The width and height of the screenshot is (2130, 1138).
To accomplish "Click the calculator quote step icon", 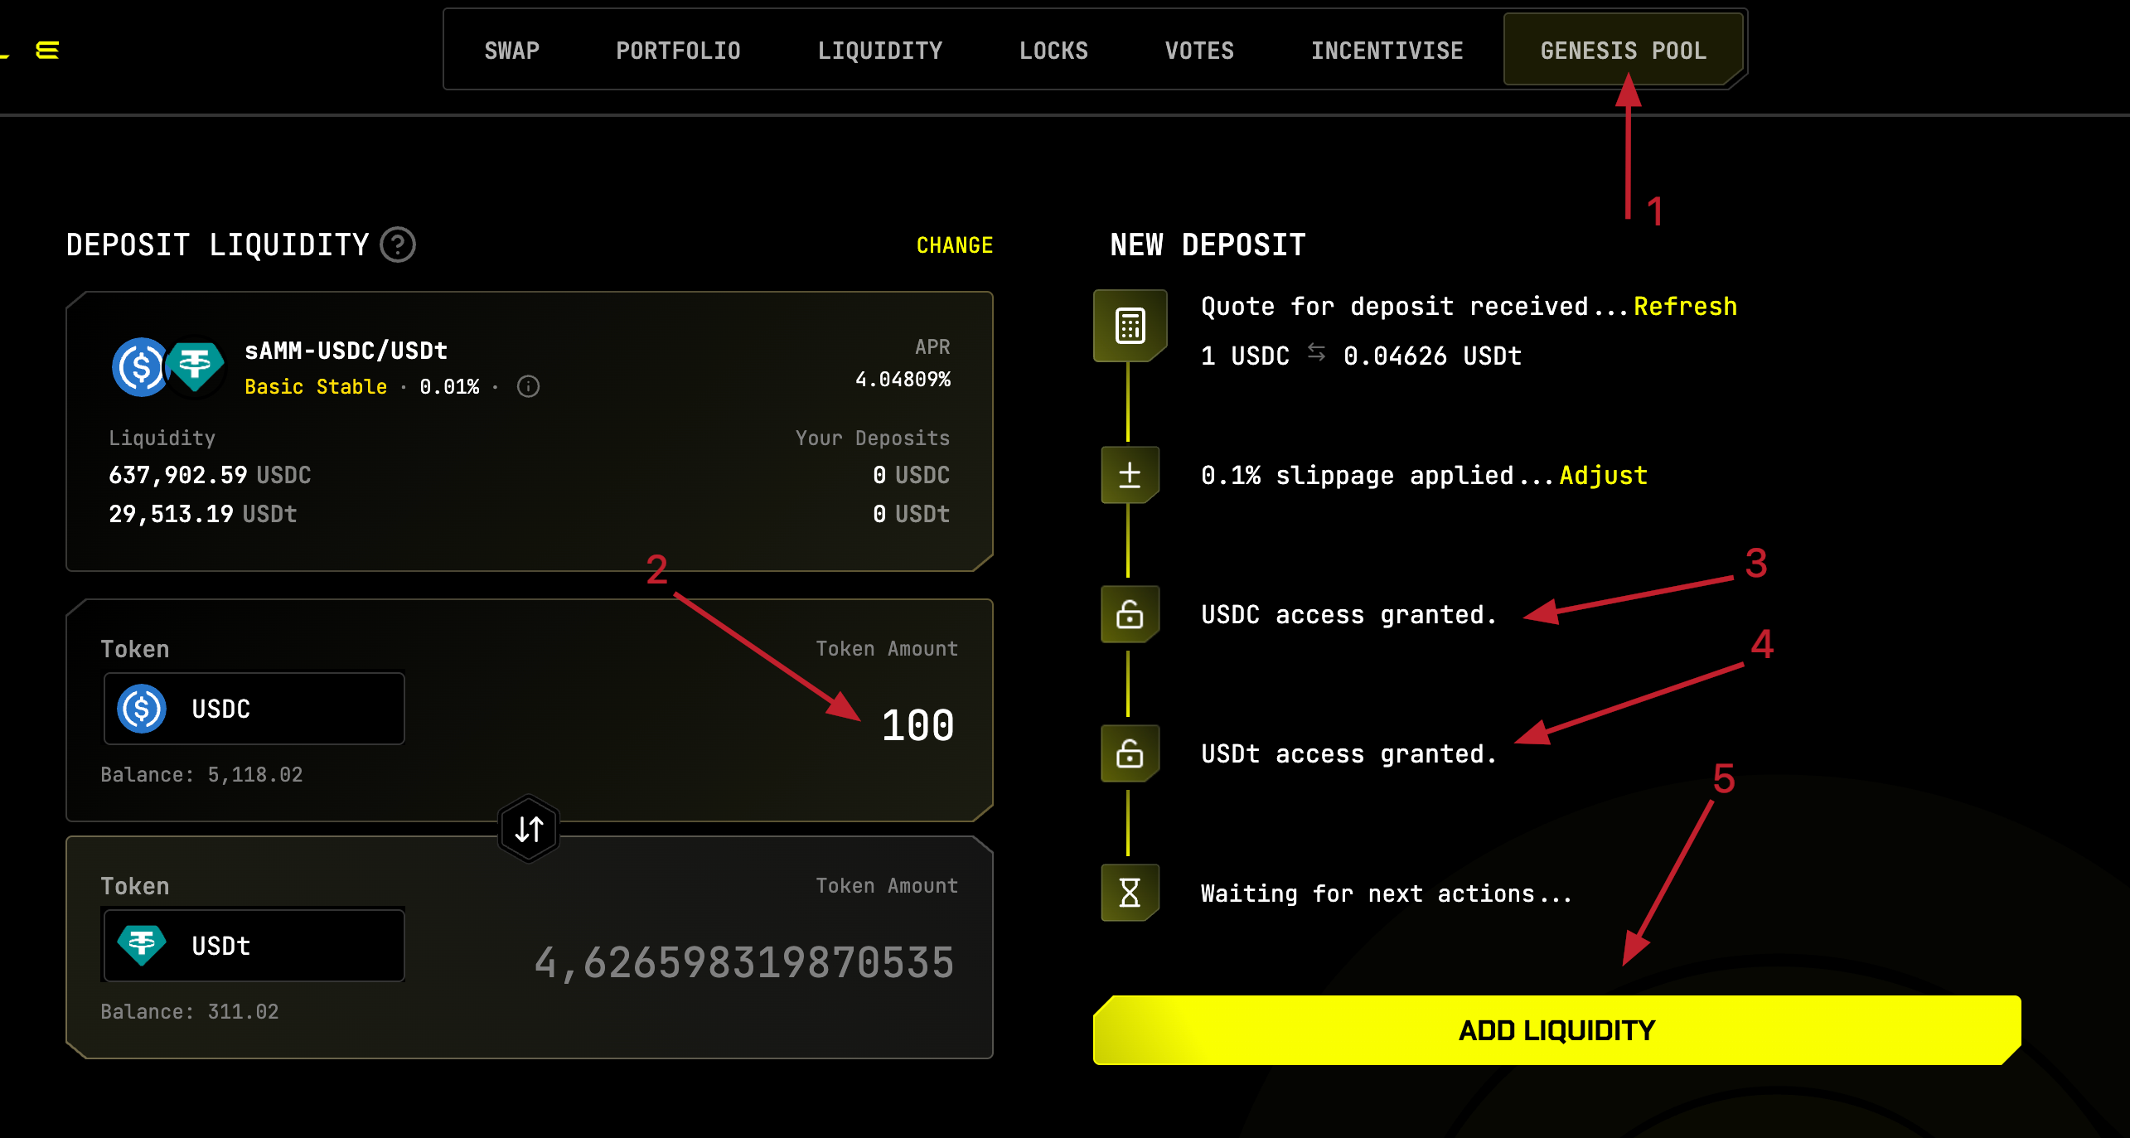I will click(1130, 326).
